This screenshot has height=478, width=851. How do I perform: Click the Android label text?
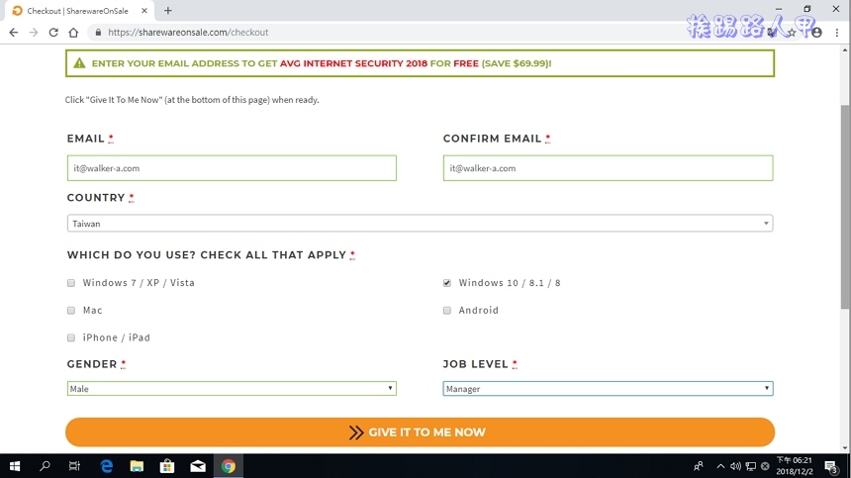[x=479, y=310]
